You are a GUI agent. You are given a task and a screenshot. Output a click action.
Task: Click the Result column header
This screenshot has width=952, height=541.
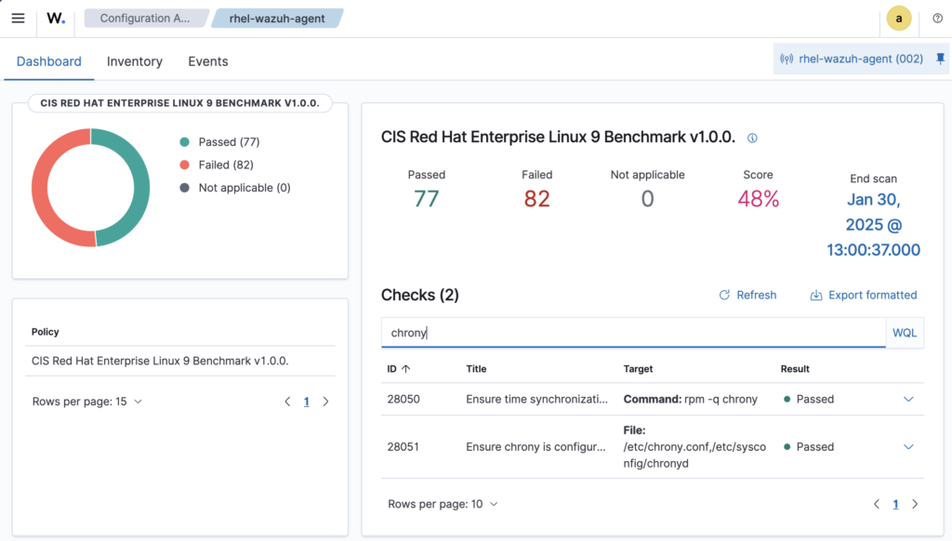coord(795,368)
